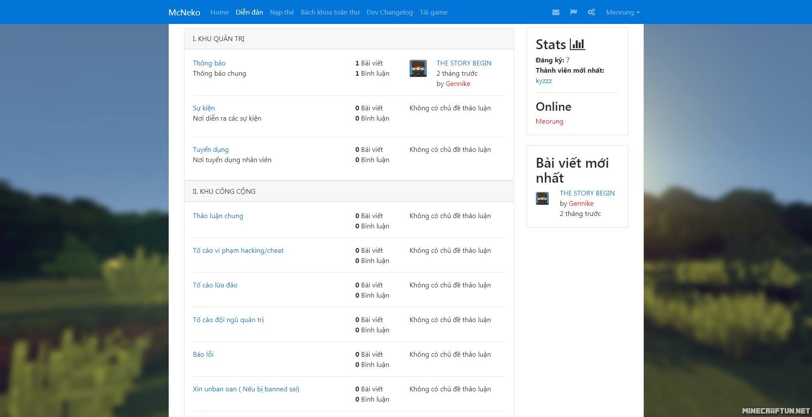This screenshot has height=417, width=812.
Task: Select the Tải game nav item
Action: pyautogui.click(x=433, y=12)
